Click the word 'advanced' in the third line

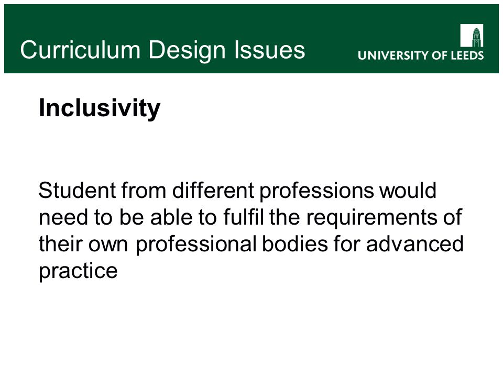click(x=415, y=243)
